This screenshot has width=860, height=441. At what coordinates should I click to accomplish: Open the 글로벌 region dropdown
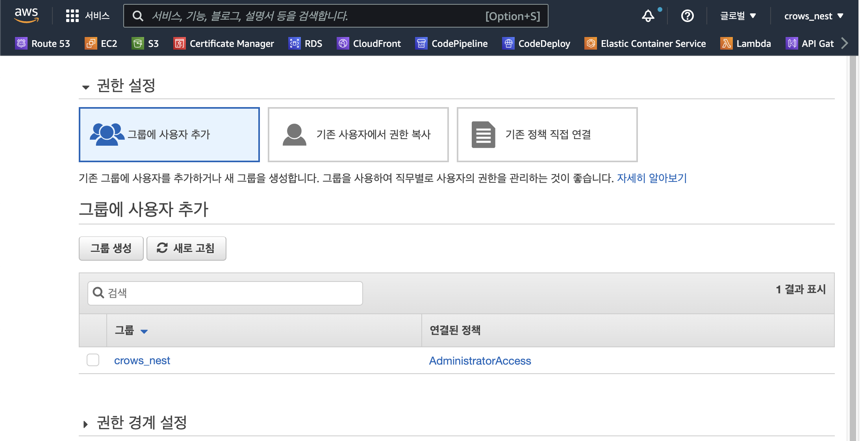coord(738,16)
